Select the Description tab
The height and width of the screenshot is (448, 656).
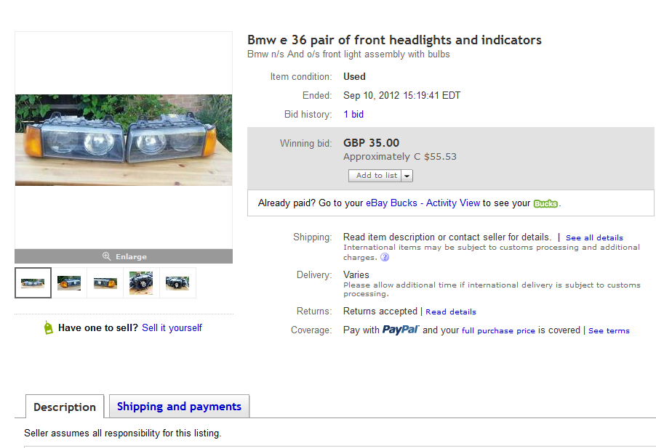coord(65,407)
